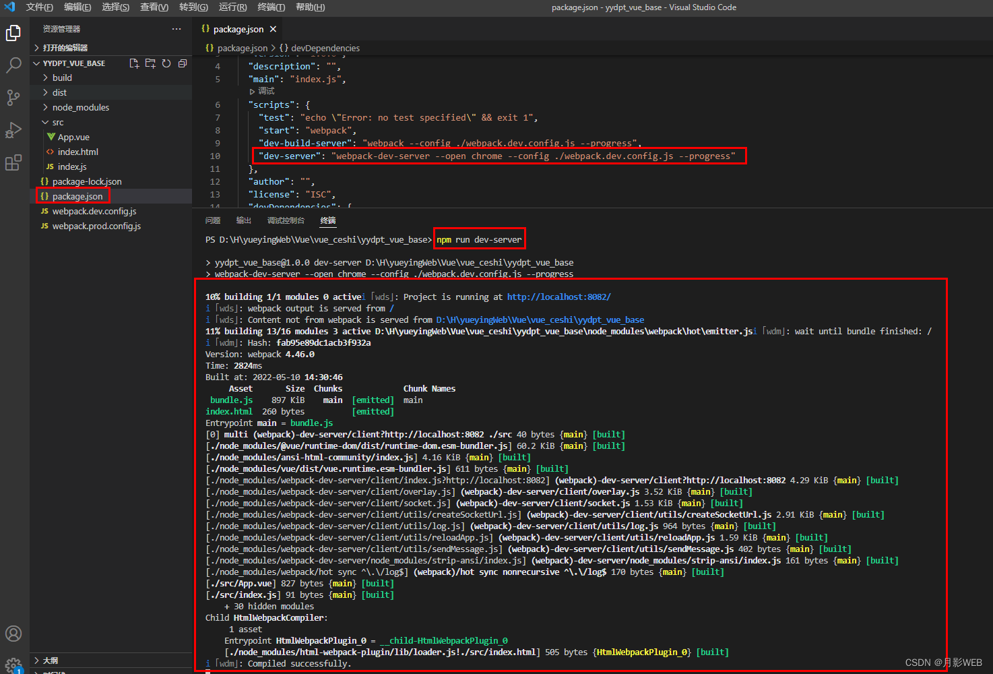Click the VS Code logo icon
This screenshot has width=993, height=674.
9,7
